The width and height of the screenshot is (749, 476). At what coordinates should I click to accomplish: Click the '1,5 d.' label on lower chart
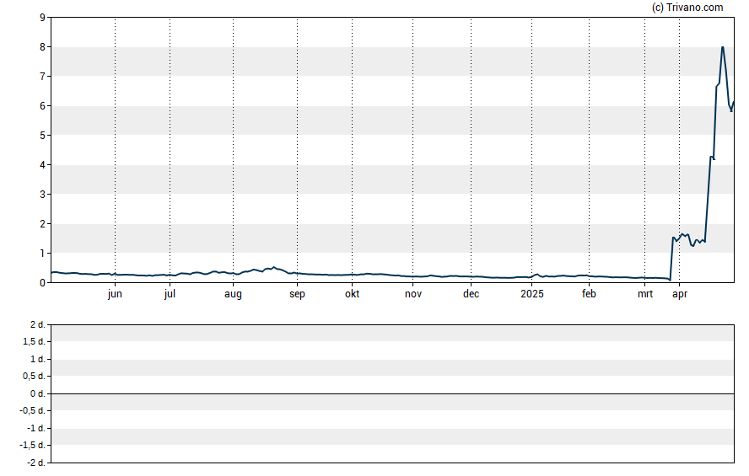tap(34, 341)
